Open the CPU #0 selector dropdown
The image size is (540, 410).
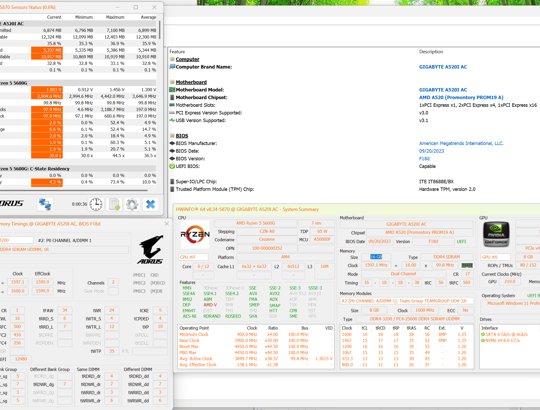coord(193,257)
